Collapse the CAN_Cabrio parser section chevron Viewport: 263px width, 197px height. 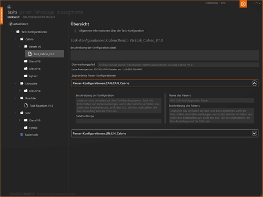click(255, 83)
